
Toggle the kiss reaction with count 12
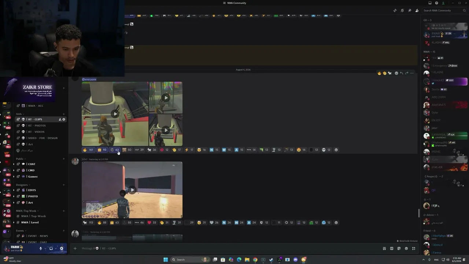point(164,150)
